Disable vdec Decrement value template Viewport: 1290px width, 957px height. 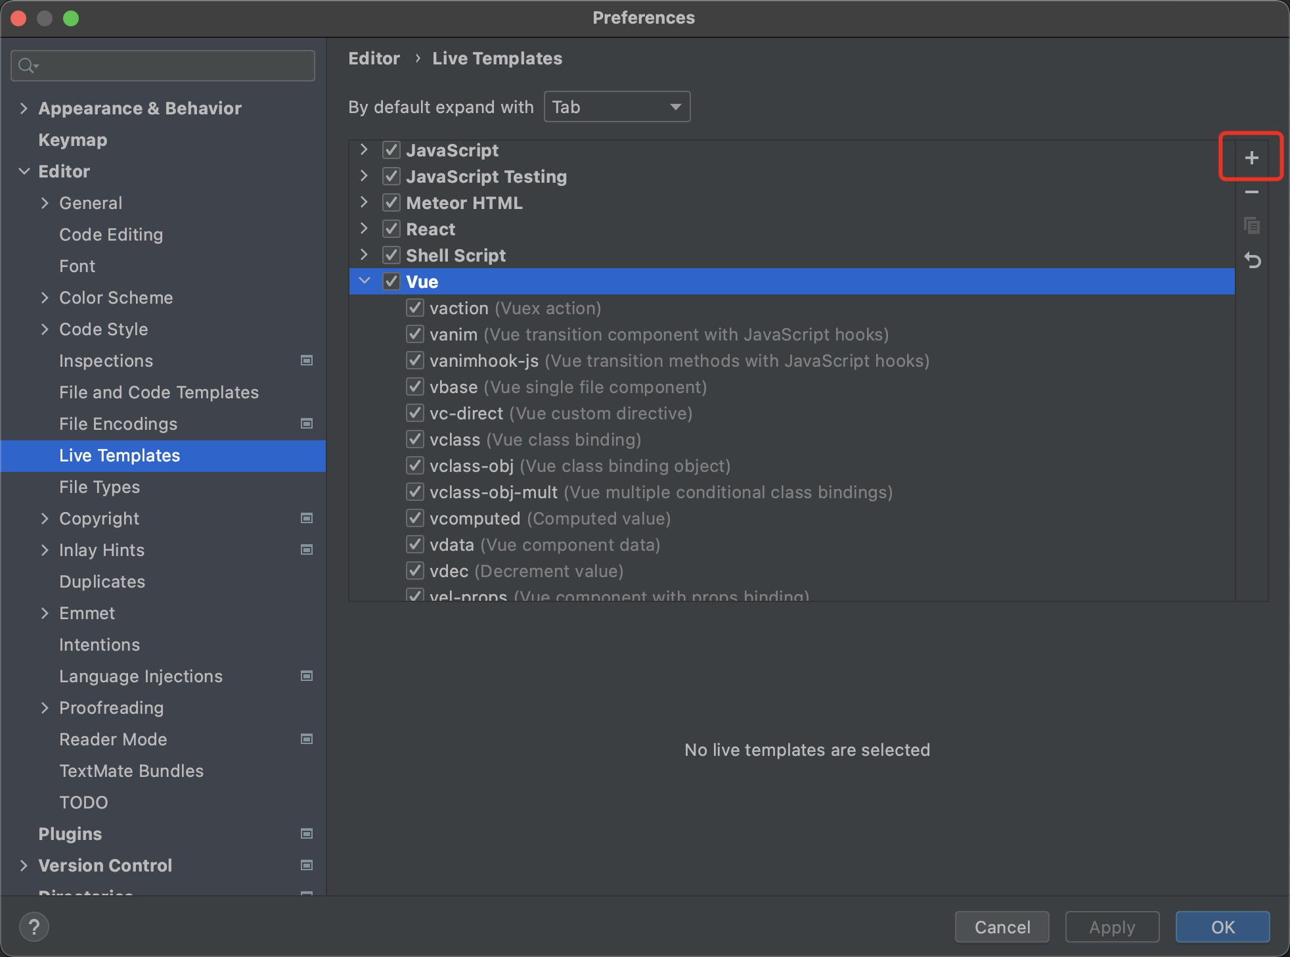(x=416, y=570)
